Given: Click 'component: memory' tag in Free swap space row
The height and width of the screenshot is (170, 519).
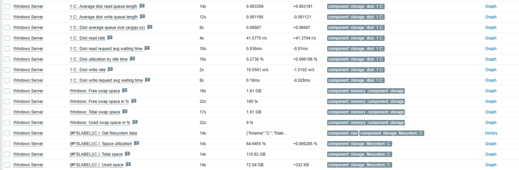Looking at the screenshot, I should pos(347,91).
